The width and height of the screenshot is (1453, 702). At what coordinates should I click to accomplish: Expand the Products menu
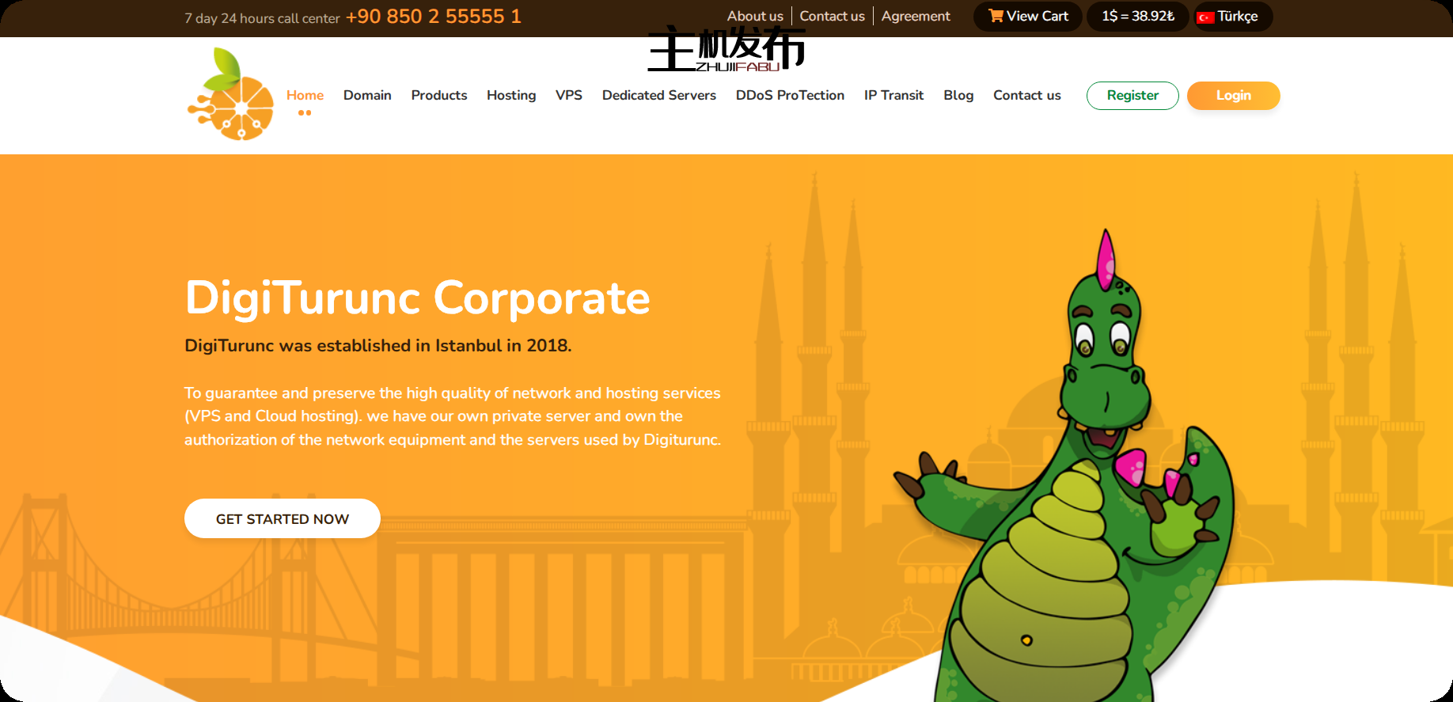(x=438, y=95)
